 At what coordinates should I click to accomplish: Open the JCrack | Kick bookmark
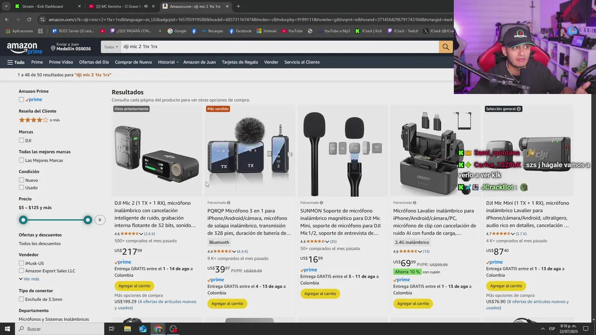(x=368, y=31)
